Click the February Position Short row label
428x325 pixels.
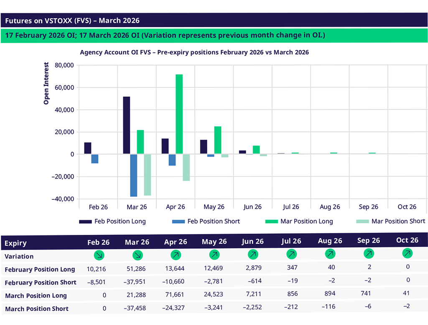point(41,282)
